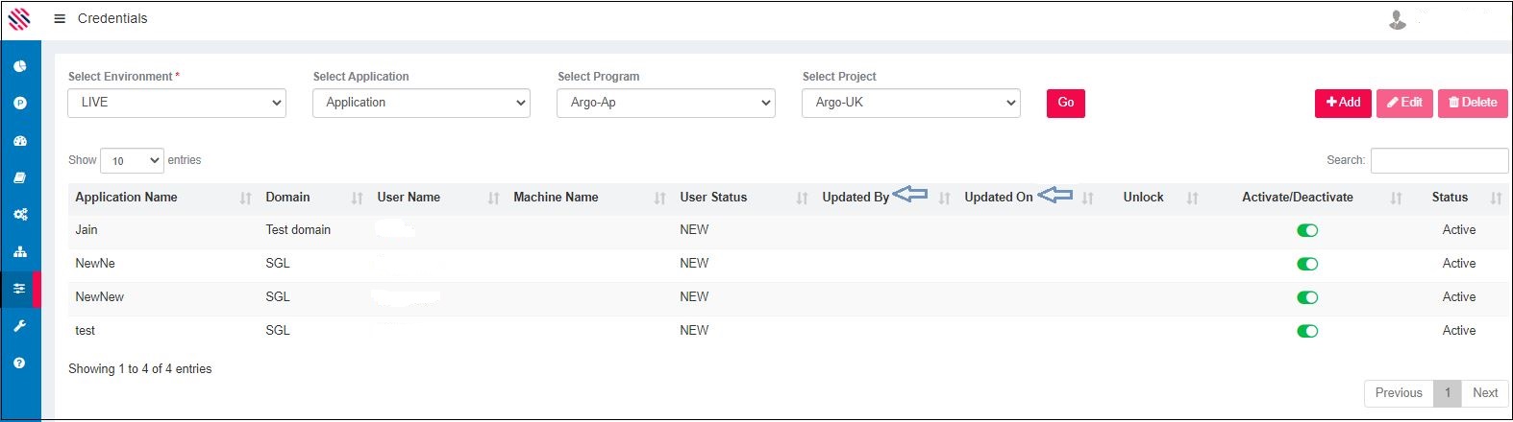This screenshot has height=422, width=1513.
Task: Open the pie chart sidebar icon
Action: click(x=20, y=66)
